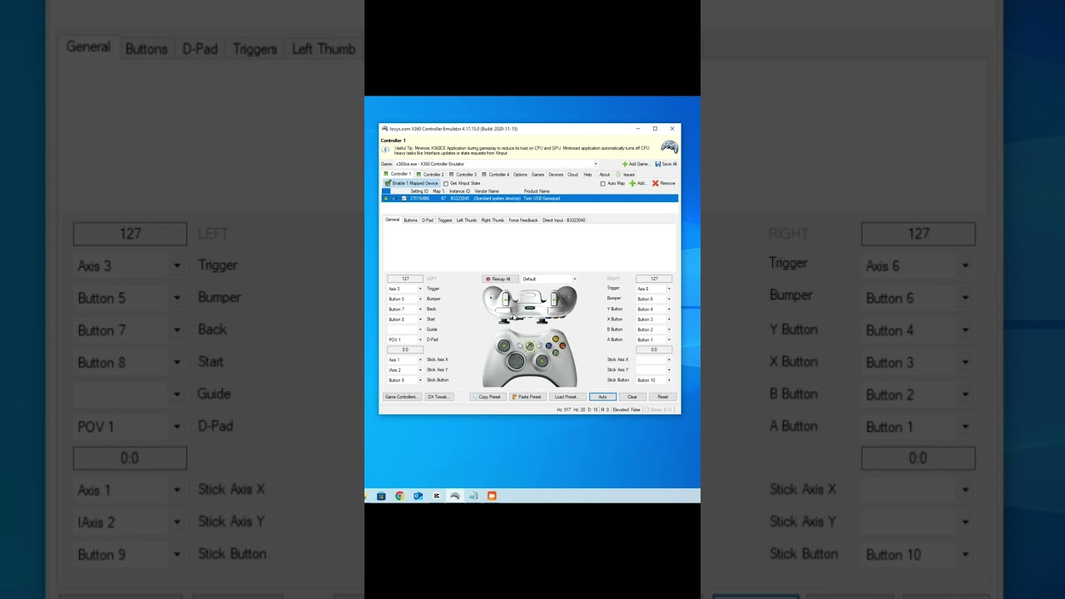Click the red X Remove device icon

click(x=656, y=183)
